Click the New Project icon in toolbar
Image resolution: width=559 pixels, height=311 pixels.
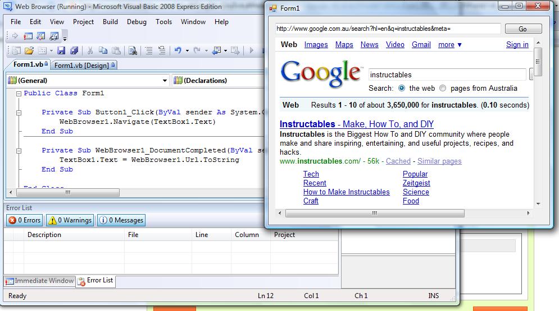click(16, 50)
